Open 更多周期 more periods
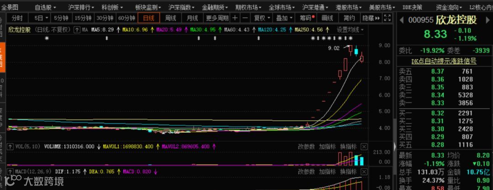This screenshot has width=493, height=190. pos(217,18)
